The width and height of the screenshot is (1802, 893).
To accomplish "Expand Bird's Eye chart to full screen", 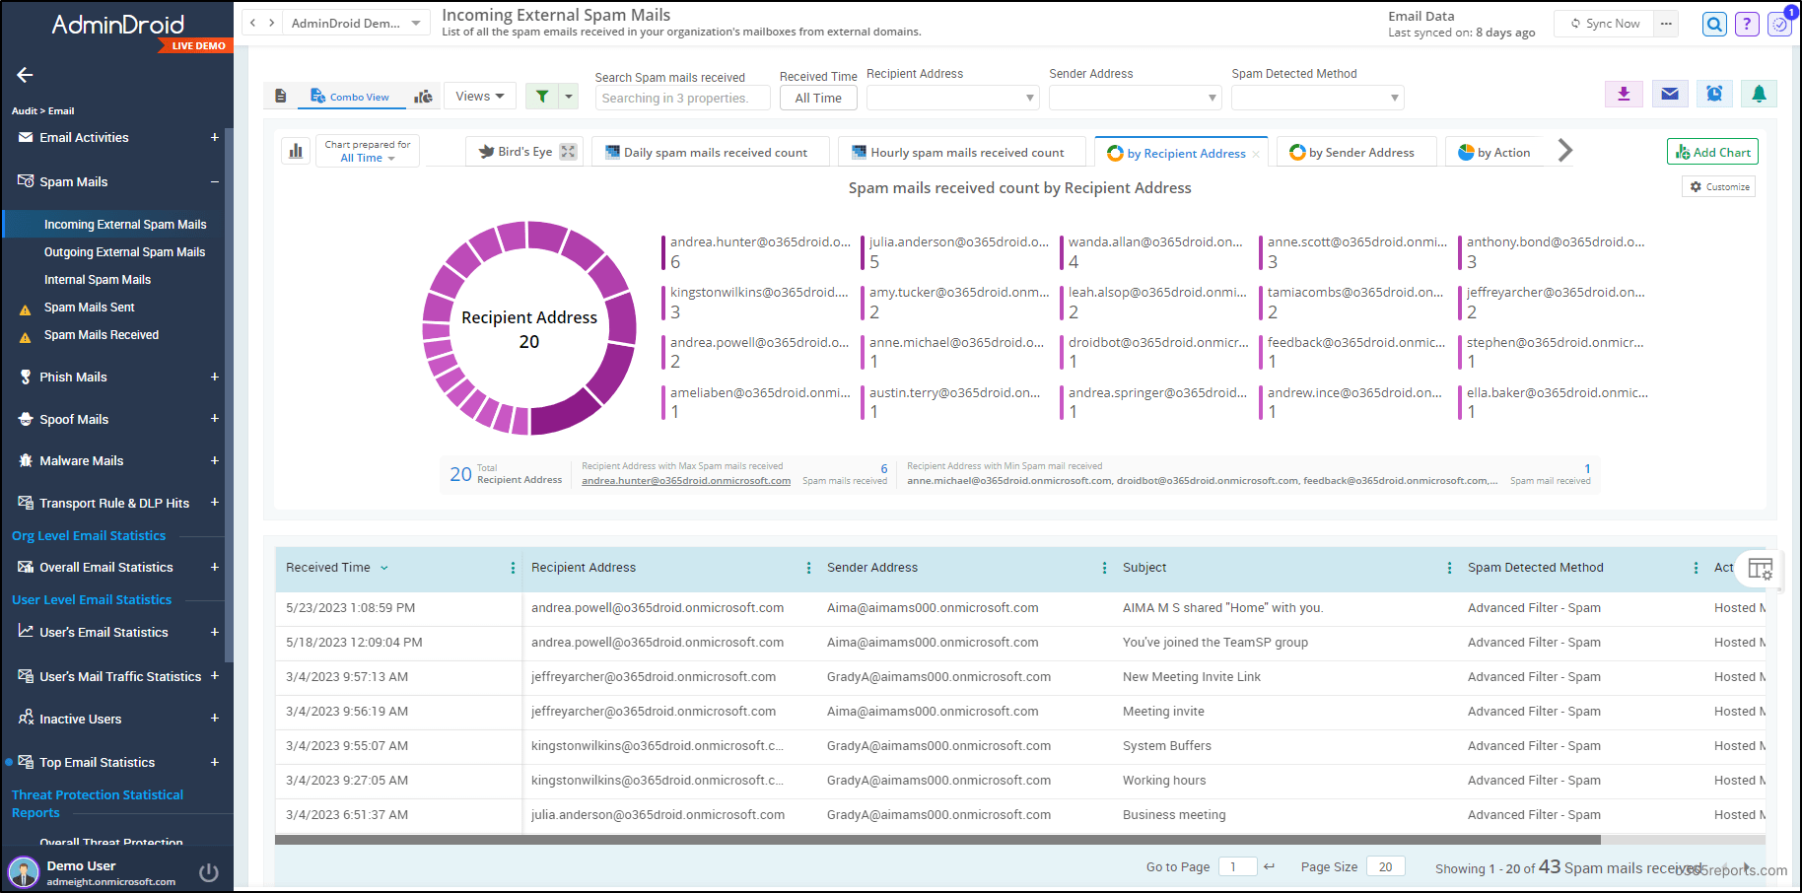I will click(566, 151).
